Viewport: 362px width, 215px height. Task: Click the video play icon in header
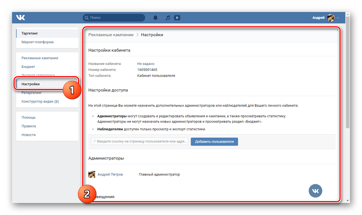tap(177, 18)
